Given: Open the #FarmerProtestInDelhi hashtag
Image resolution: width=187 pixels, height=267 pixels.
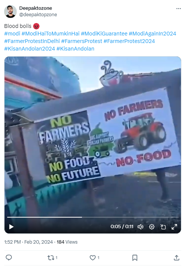Looking at the screenshot, I should pos(32,41).
